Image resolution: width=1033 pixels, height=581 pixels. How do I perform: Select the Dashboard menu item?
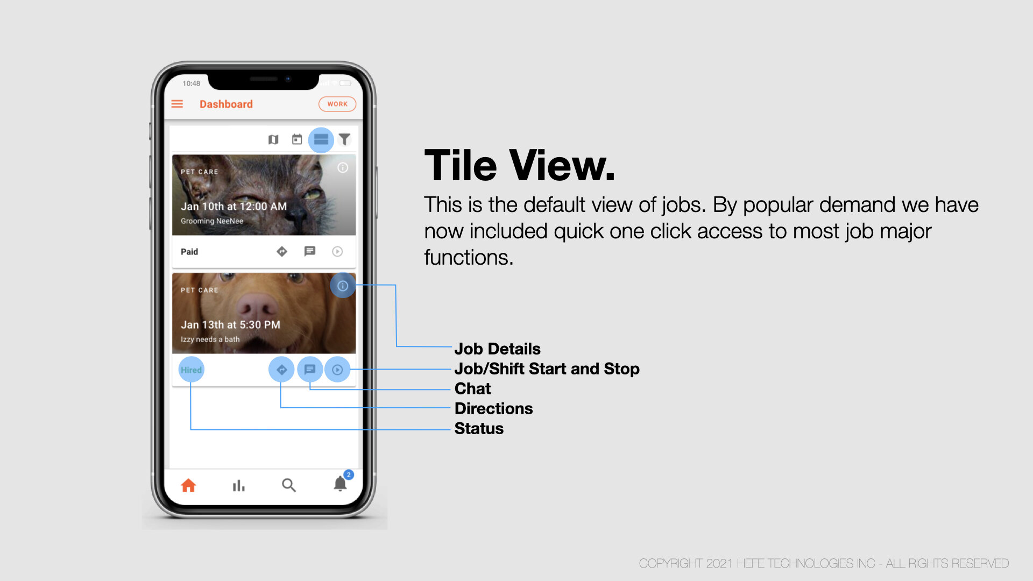(x=225, y=104)
